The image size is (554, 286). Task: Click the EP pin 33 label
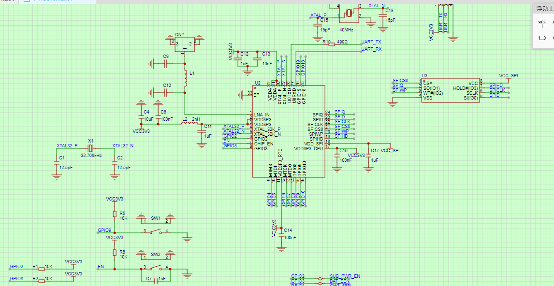pyautogui.click(x=257, y=95)
